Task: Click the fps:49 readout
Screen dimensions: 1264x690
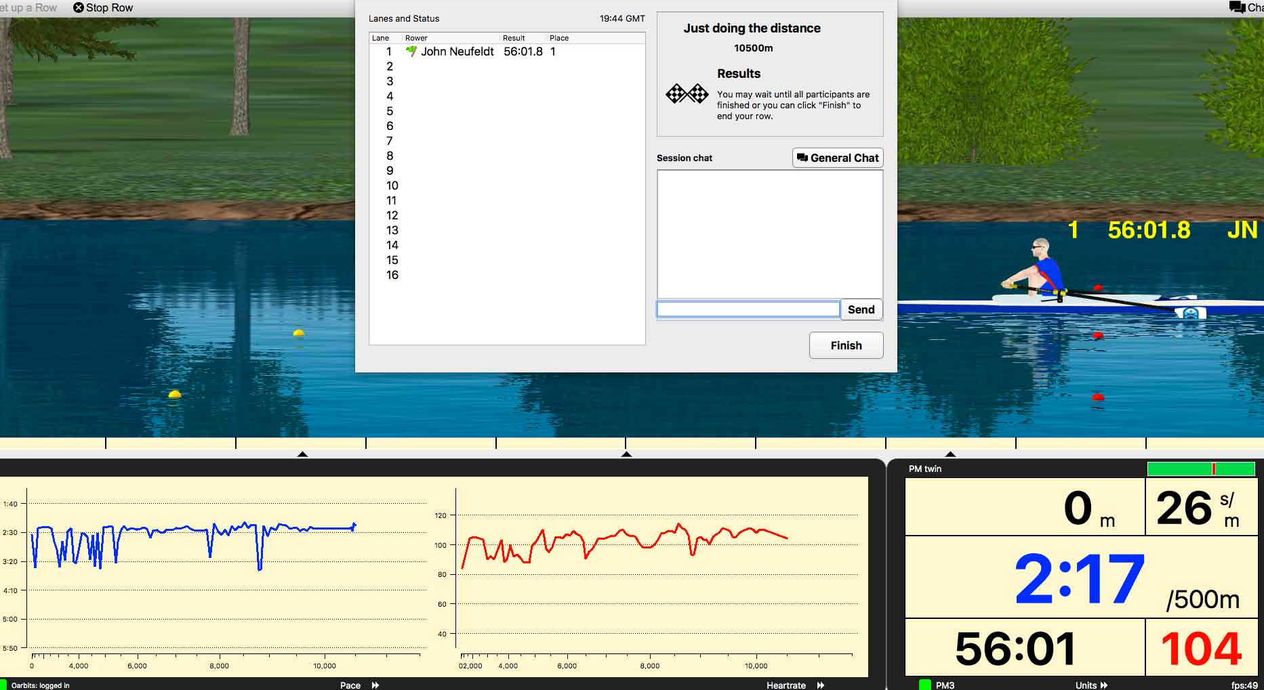Action: [x=1244, y=685]
